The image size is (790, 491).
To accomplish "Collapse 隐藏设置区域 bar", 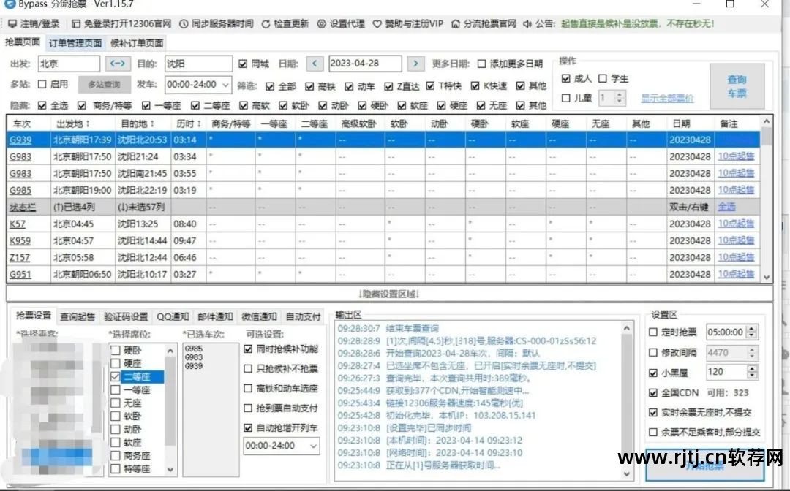I will point(389,294).
